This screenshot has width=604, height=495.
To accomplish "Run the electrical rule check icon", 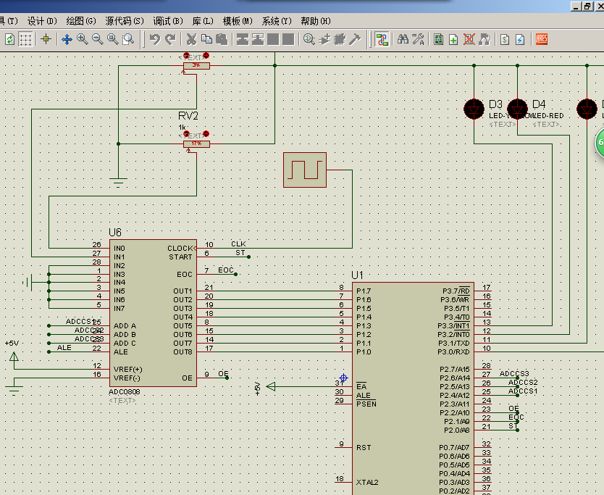I will pos(520,39).
